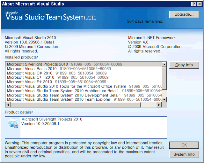Select Team System 2010 Team Explorer row
The height and width of the screenshot is (163, 204).
coord(84,99)
